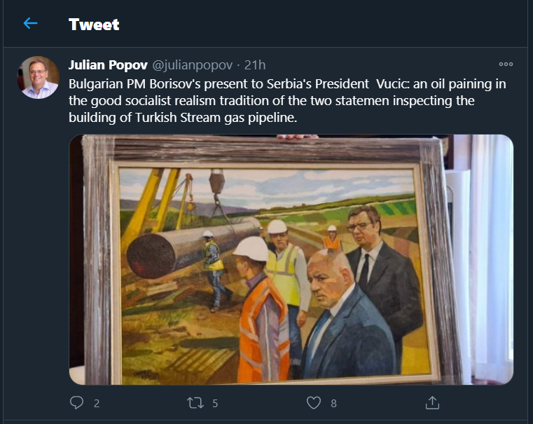
Task: Like the tweet with the heart icon
Action: (x=314, y=403)
